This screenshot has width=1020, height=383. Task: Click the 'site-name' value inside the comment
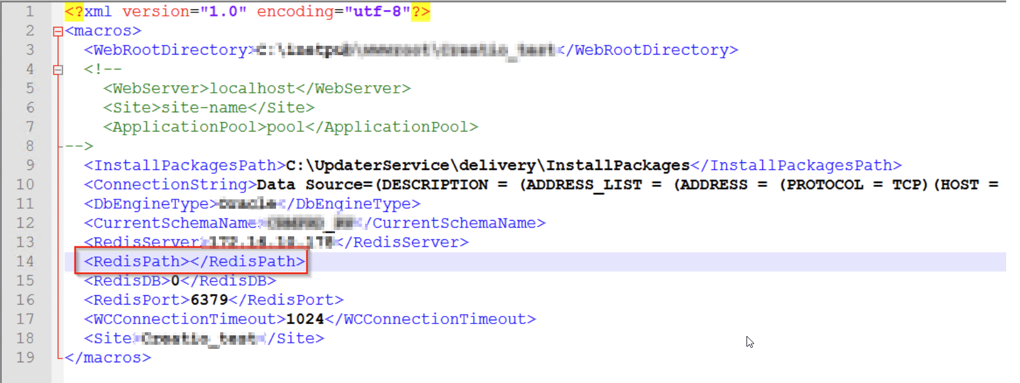coord(205,108)
